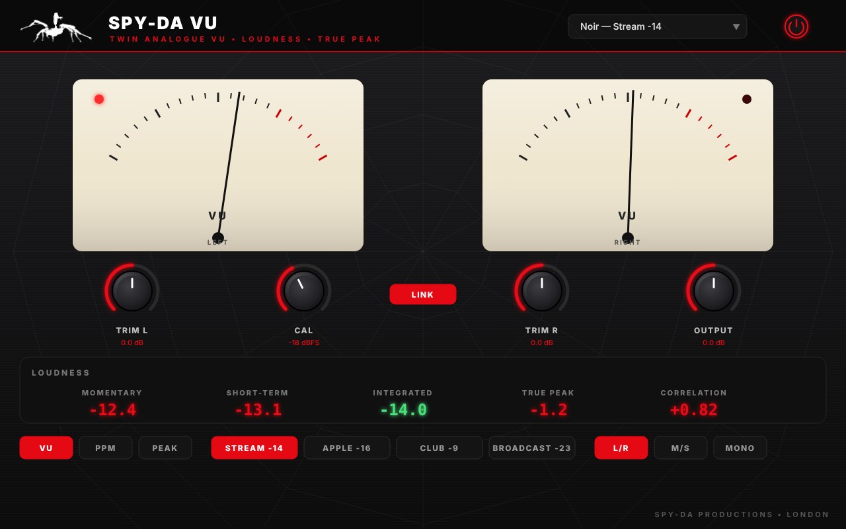Screen dimensions: 846x529
Task: Choose M/S channel mode
Action: 681,448
